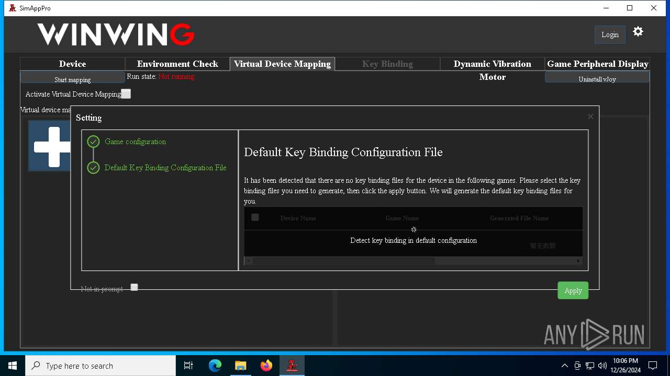Open the Environment Check tab
Image resolution: width=670 pixels, height=376 pixels.
coord(177,64)
